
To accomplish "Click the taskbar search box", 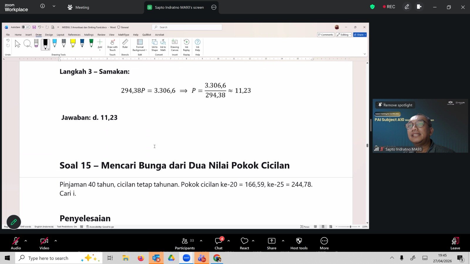I will pyautogui.click(x=59, y=258).
